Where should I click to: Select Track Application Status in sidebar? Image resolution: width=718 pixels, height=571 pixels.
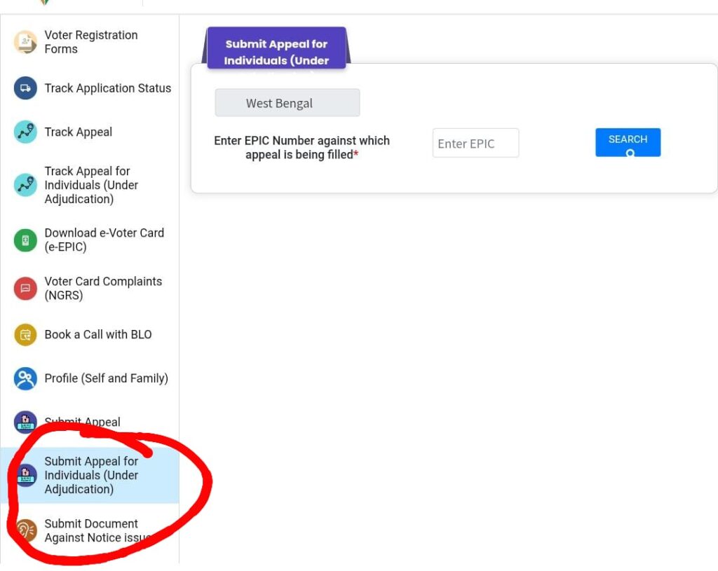107,88
